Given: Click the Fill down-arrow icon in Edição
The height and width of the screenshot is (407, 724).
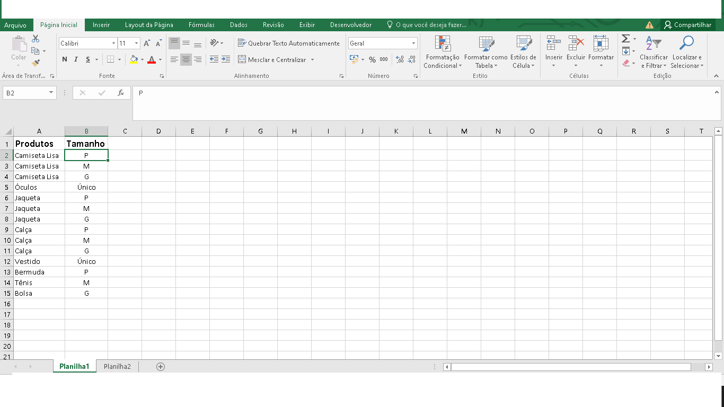Looking at the screenshot, I should (x=625, y=51).
